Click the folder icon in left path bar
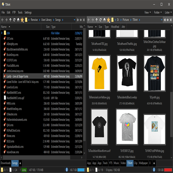 [x=26, y=20]
